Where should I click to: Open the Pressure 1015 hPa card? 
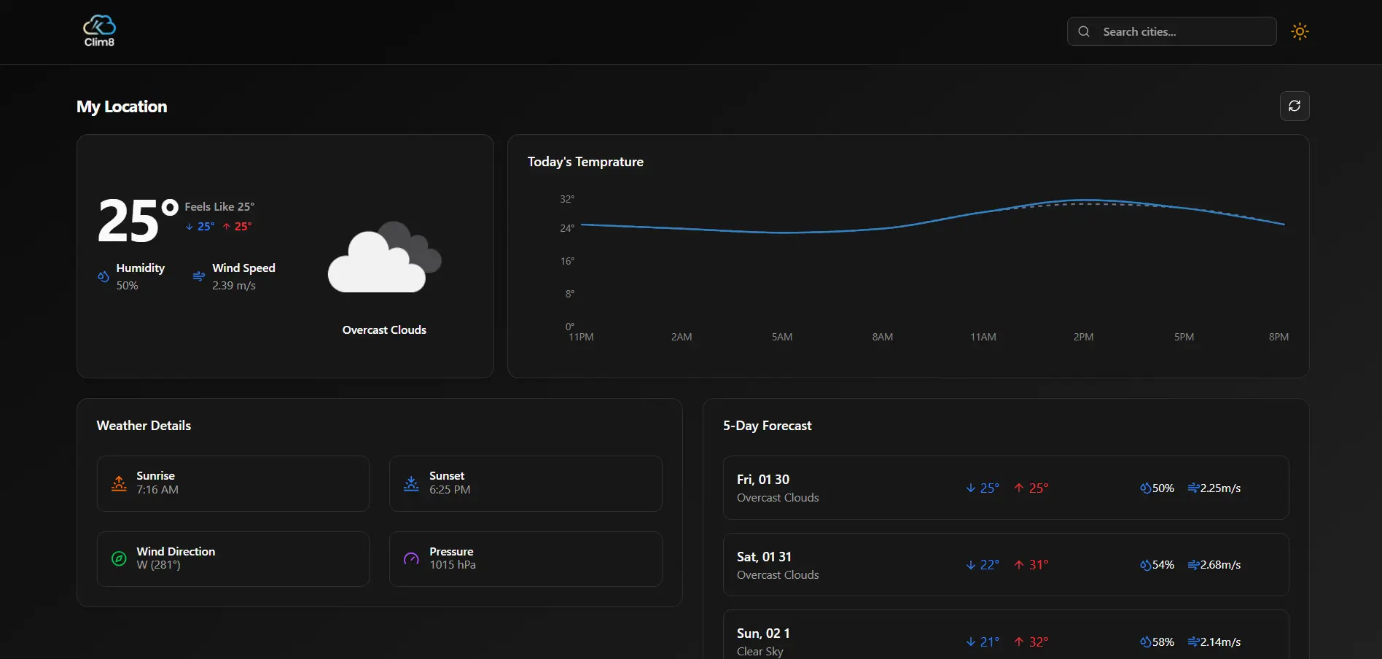(526, 559)
